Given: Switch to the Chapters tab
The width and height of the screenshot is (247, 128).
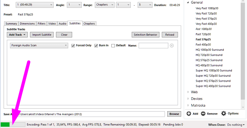Looking at the screenshot, I should (x=89, y=24).
